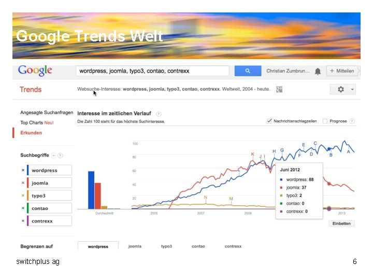Click the blue wordpress average bar
This screenshot has height=280, width=373.
tap(91, 190)
